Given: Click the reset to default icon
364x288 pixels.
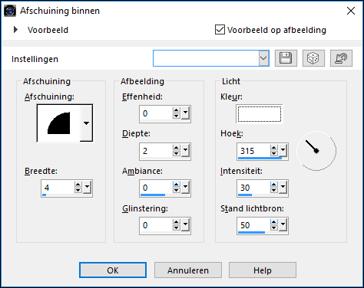Looking at the screenshot, I should [x=341, y=58].
